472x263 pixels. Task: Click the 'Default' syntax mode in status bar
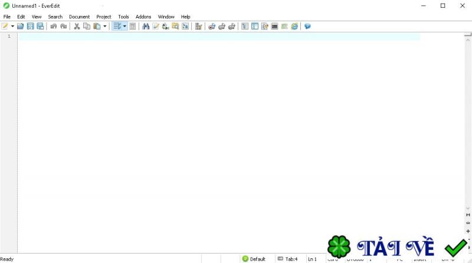click(x=258, y=259)
